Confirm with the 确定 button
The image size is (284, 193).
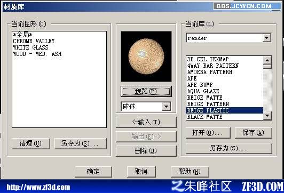pos(93,172)
